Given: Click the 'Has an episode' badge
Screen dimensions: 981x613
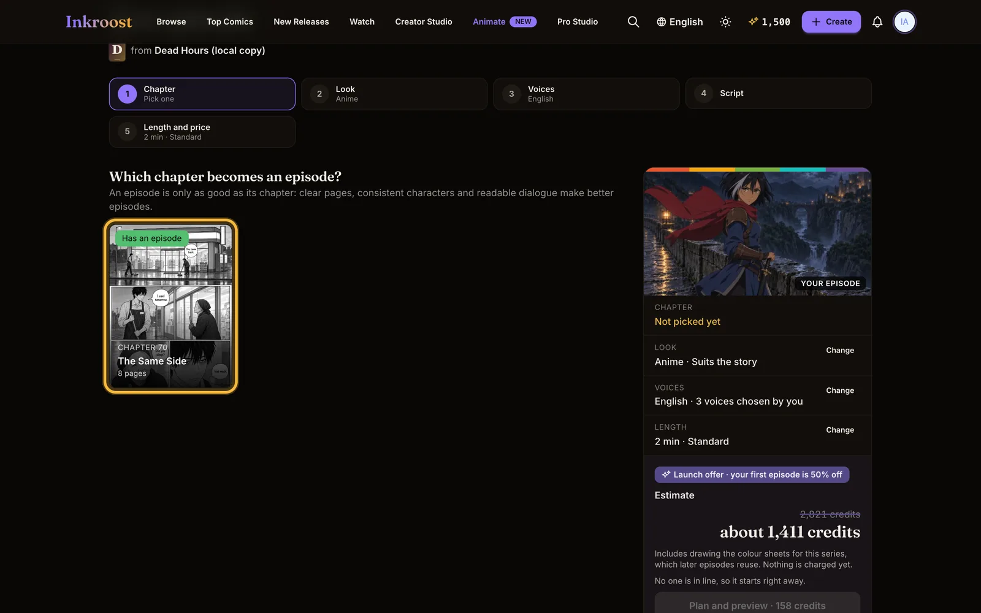Looking at the screenshot, I should (151, 238).
